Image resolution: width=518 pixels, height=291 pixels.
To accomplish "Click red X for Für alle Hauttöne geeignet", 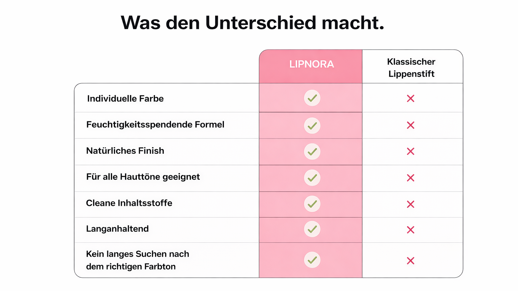I will point(410,178).
